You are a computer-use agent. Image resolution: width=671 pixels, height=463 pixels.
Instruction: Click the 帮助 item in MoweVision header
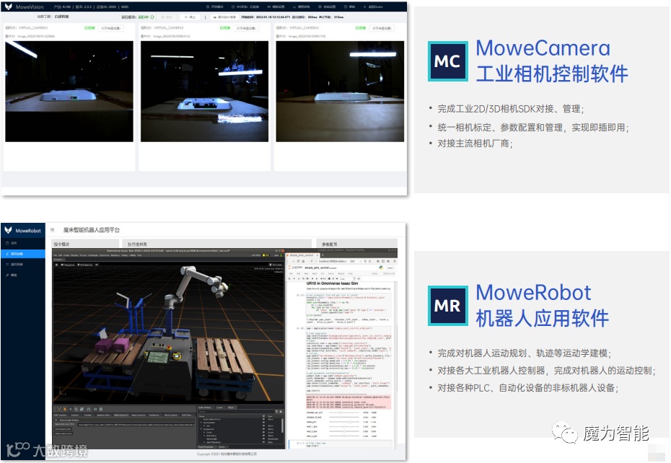pos(350,6)
